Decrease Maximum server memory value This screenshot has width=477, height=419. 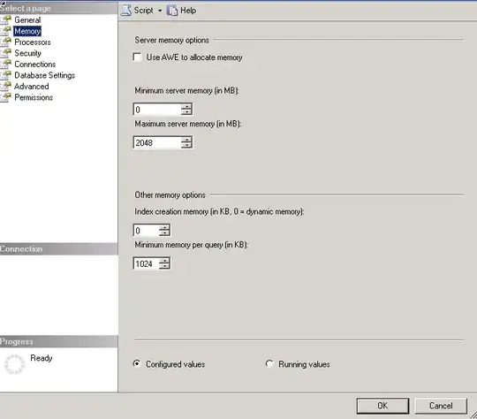186,145
